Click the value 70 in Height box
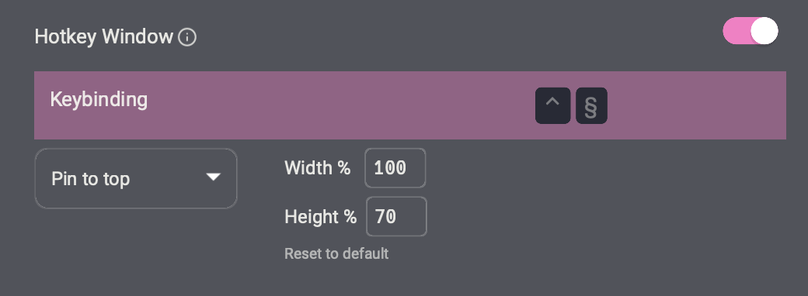Screen dimensions: 808x296 (x=385, y=217)
